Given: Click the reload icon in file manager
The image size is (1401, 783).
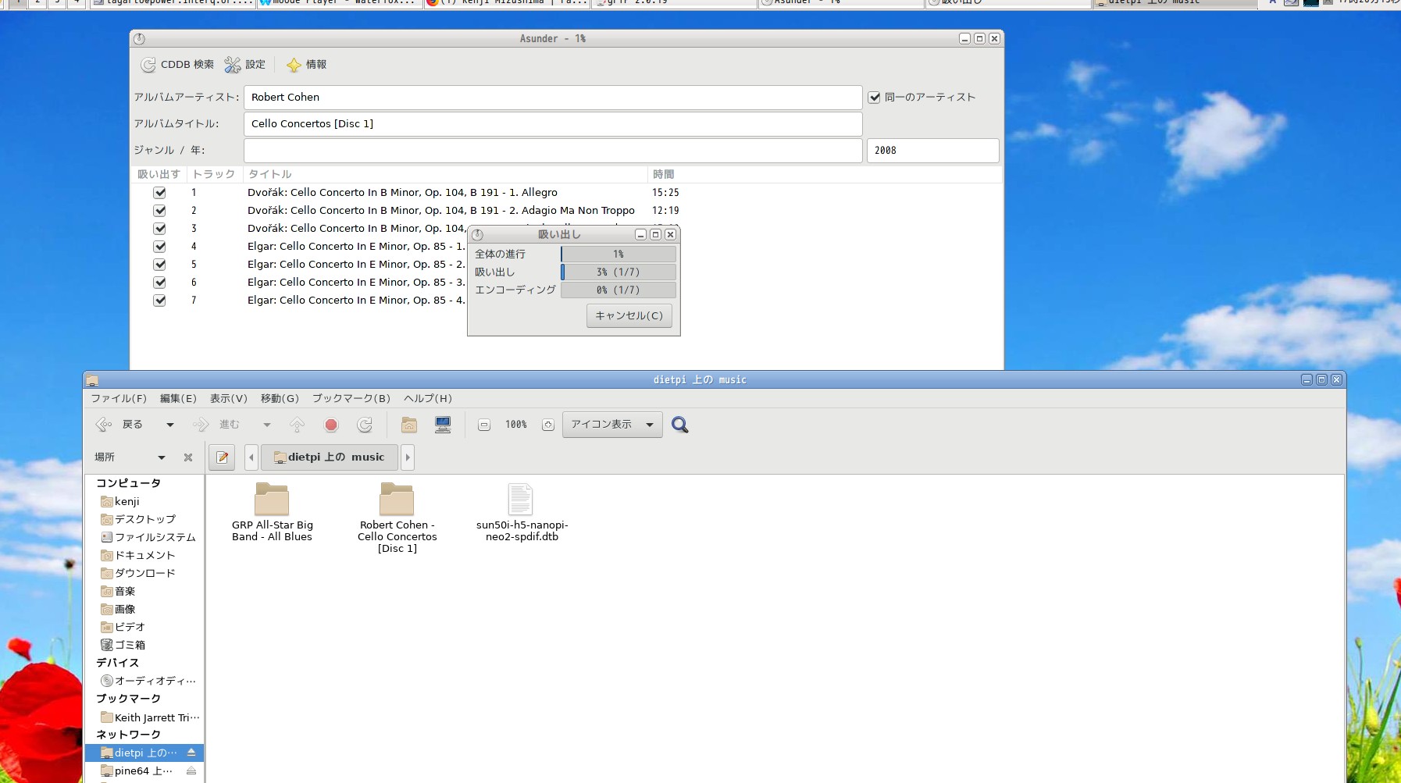Looking at the screenshot, I should click(365, 425).
